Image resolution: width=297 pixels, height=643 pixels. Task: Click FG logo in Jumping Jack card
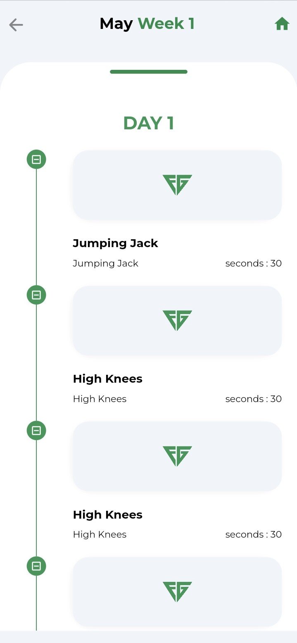pos(177,185)
